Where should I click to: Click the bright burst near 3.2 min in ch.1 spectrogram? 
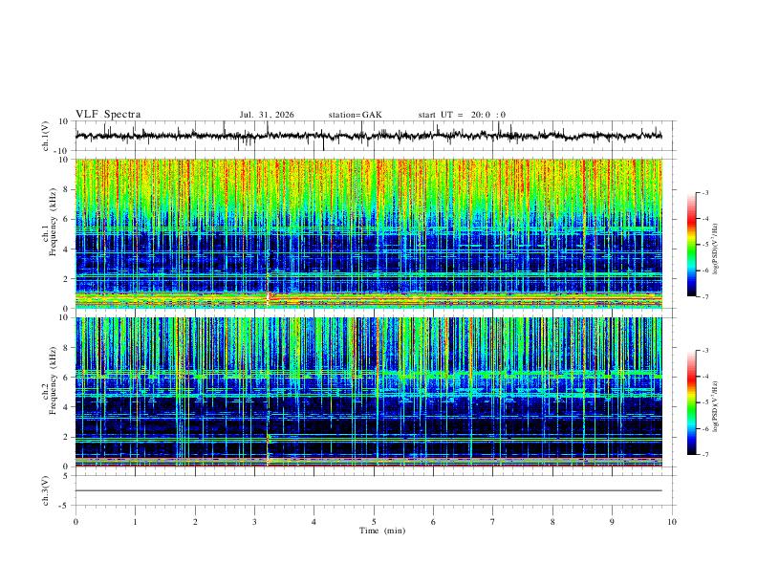click(269, 295)
